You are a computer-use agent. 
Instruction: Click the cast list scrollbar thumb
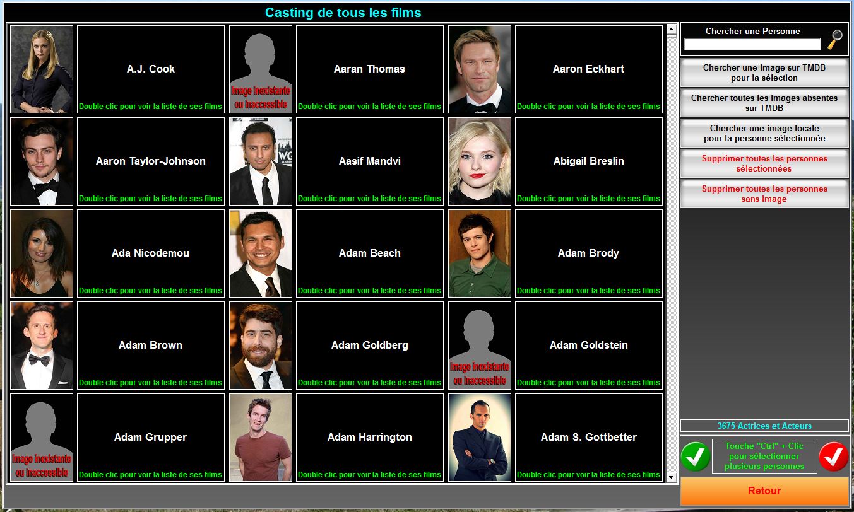[672, 38]
